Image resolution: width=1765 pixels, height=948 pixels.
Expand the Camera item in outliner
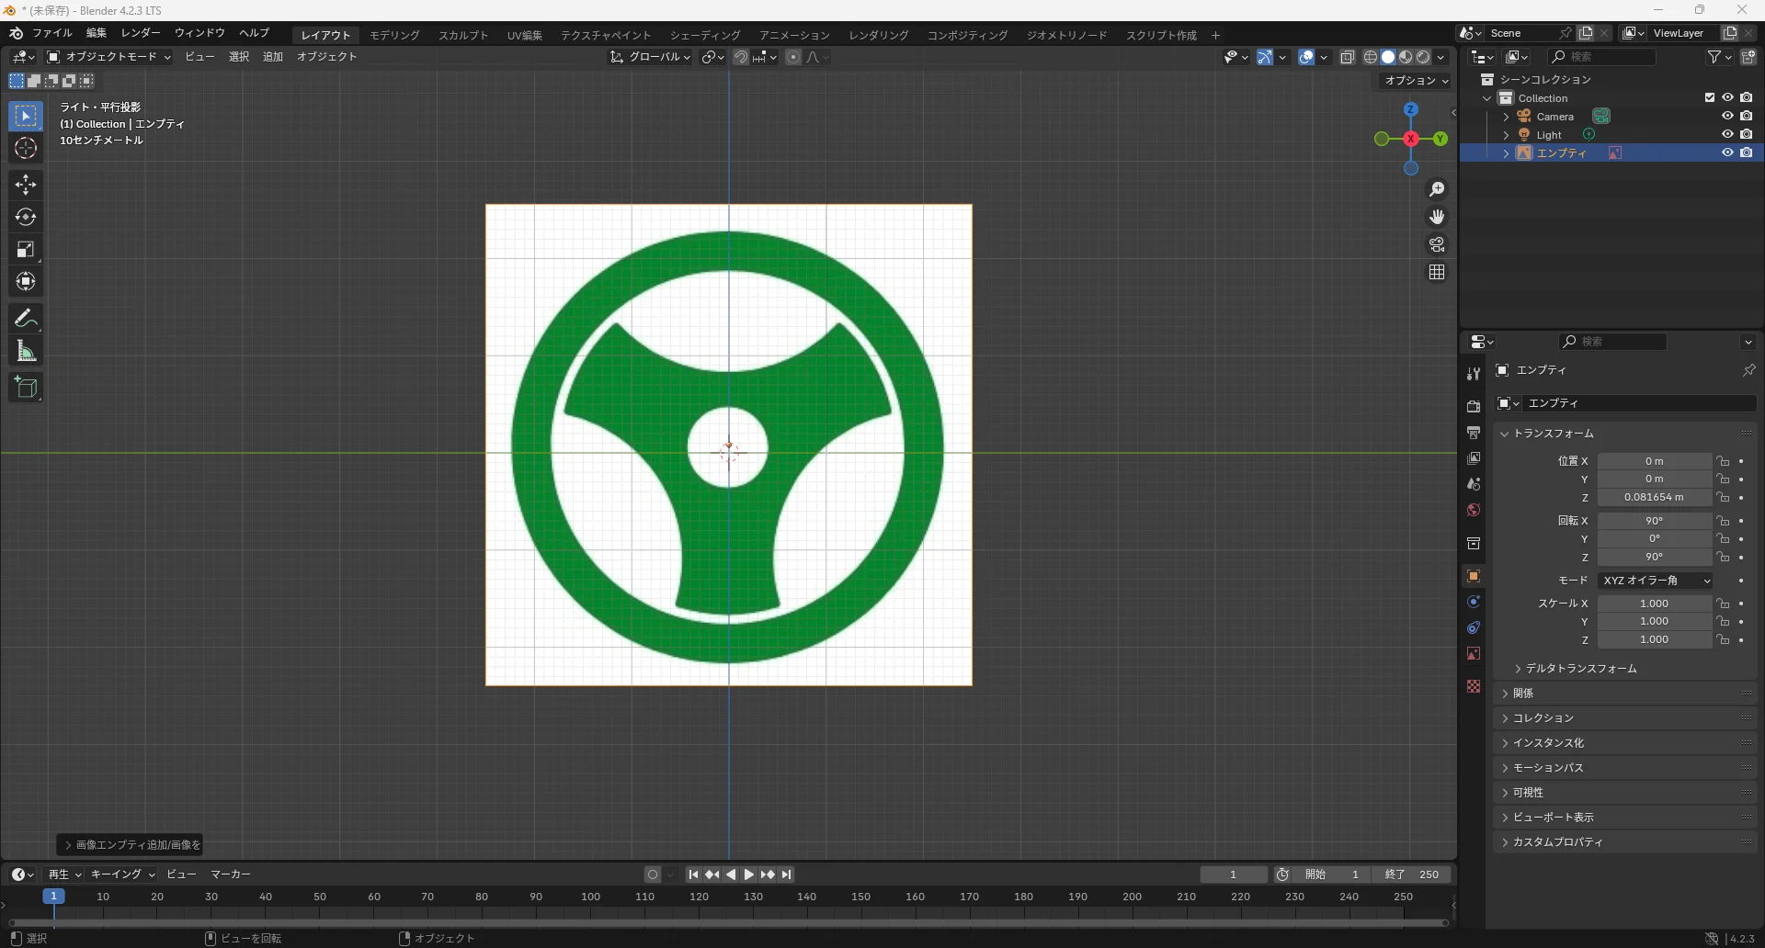pos(1506,117)
